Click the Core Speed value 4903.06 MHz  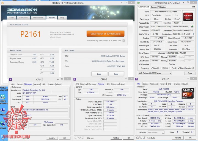tap(155, 118)
